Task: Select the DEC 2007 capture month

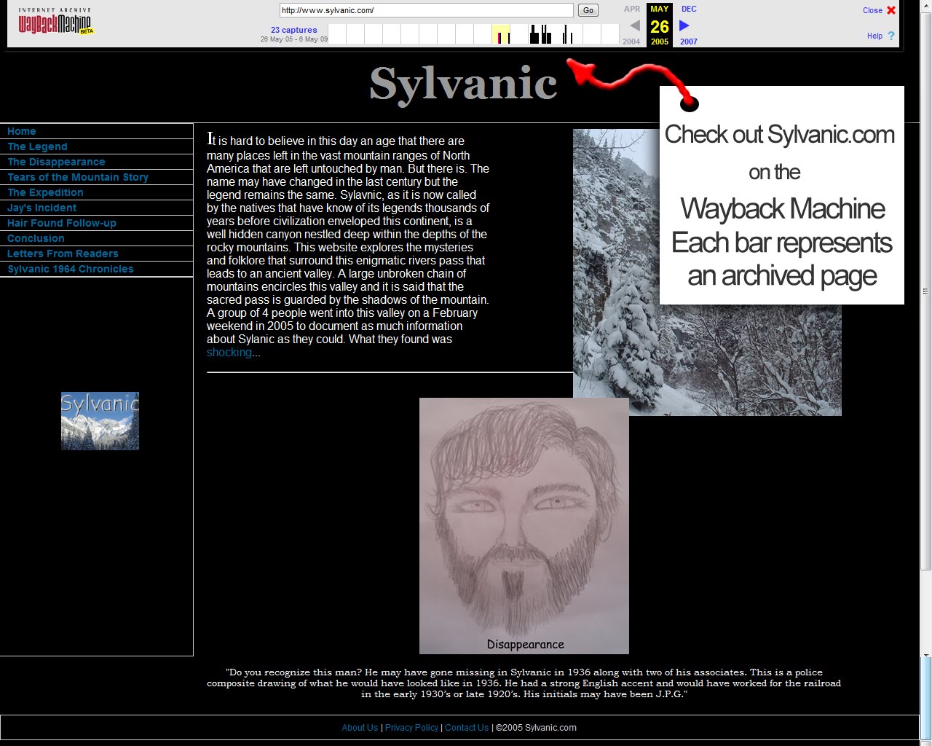Action: coord(689,25)
